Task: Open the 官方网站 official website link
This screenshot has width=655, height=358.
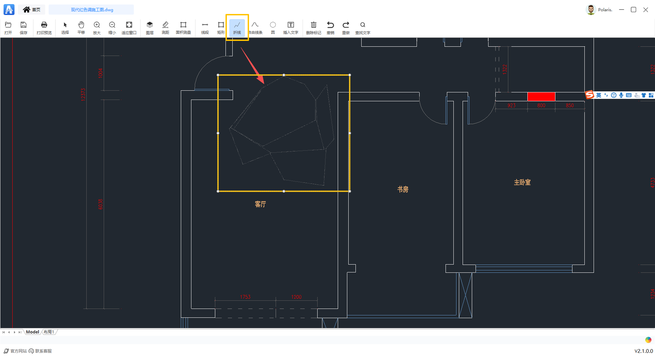Action: 15,351
